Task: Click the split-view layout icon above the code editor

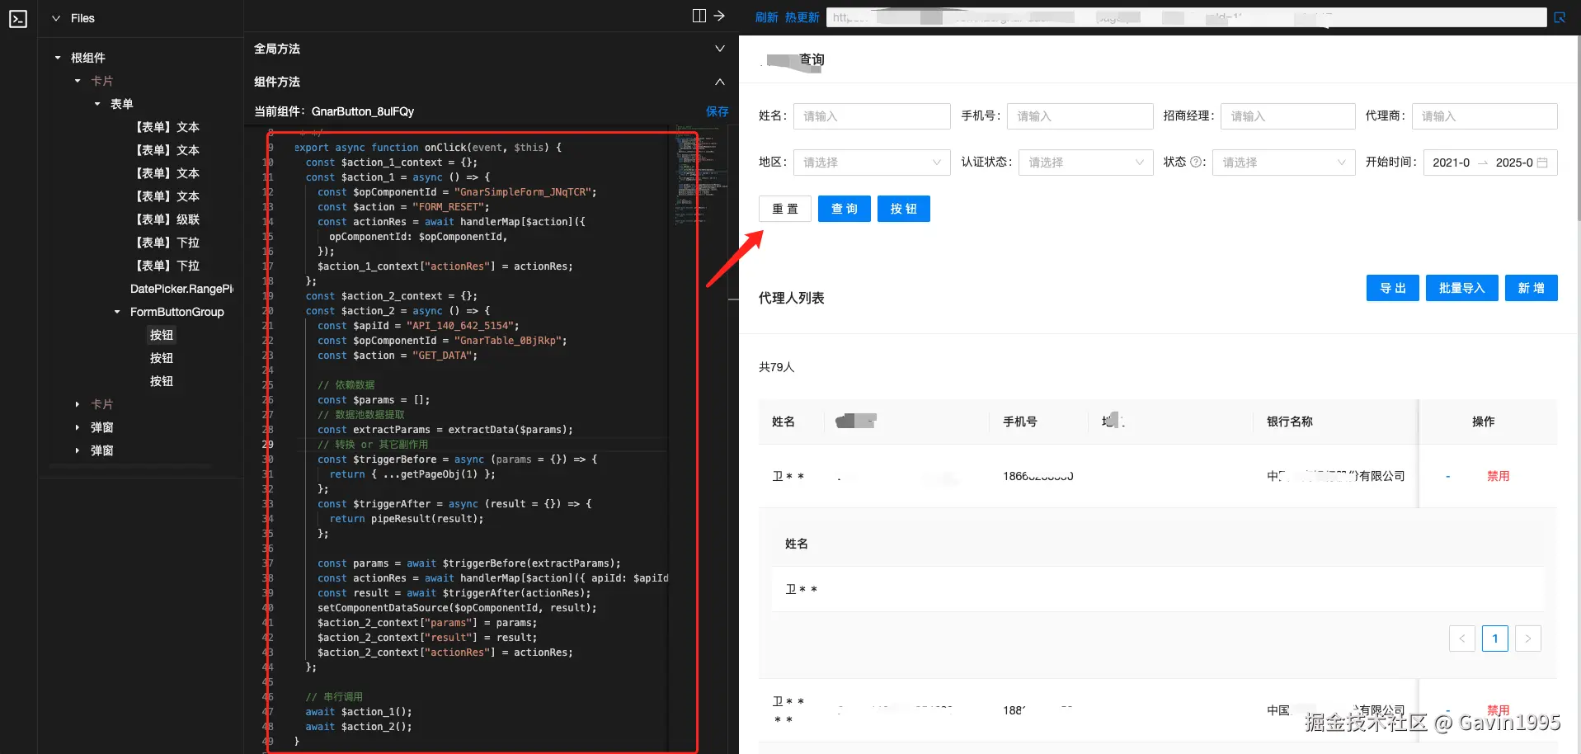Action: [x=698, y=15]
